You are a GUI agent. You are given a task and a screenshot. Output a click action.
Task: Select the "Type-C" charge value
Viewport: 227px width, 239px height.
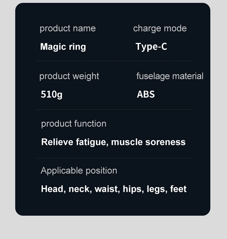click(151, 47)
